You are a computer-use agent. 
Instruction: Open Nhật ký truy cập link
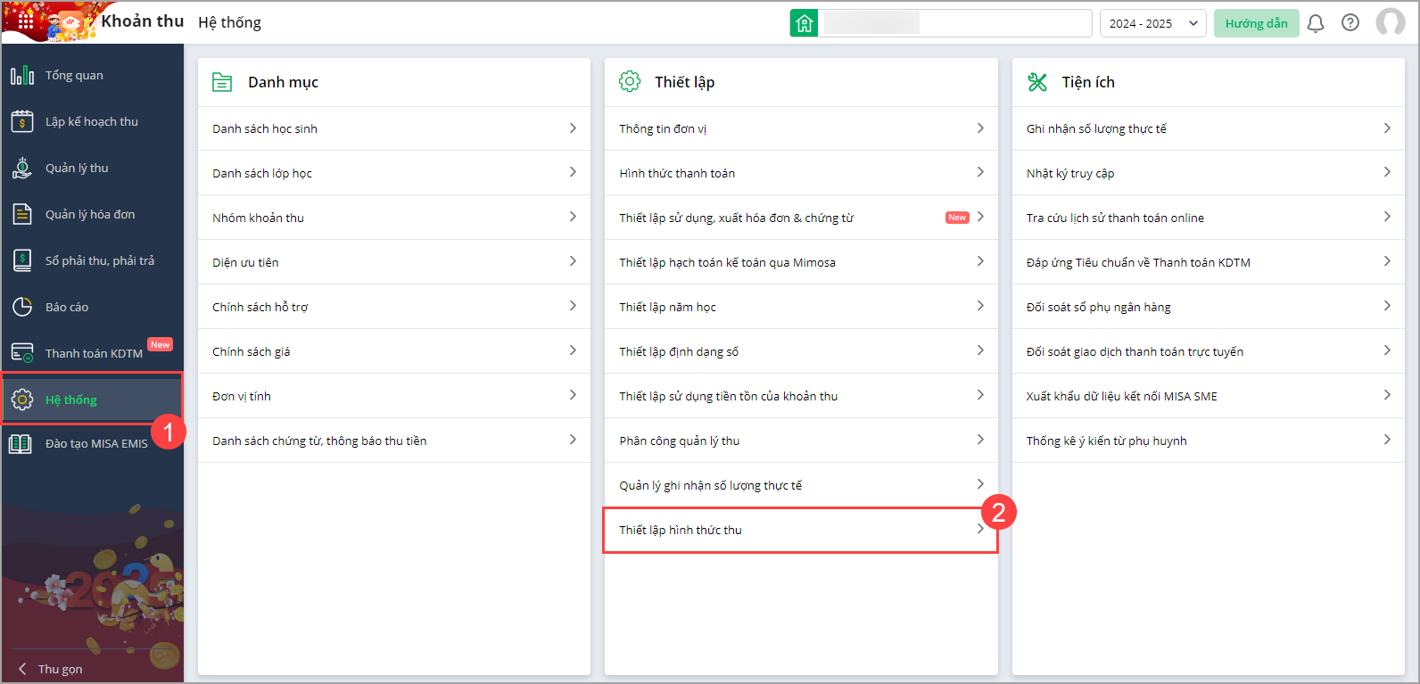(1070, 173)
